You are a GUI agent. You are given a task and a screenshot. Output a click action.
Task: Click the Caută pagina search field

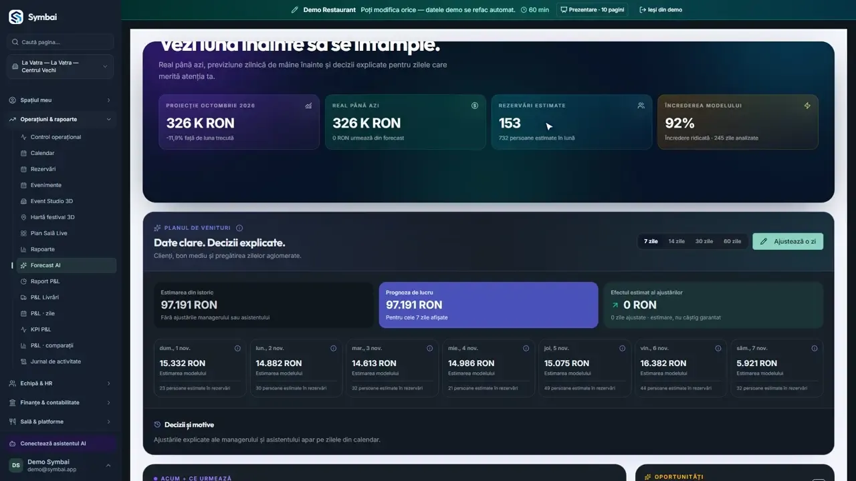(x=60, y=42)
